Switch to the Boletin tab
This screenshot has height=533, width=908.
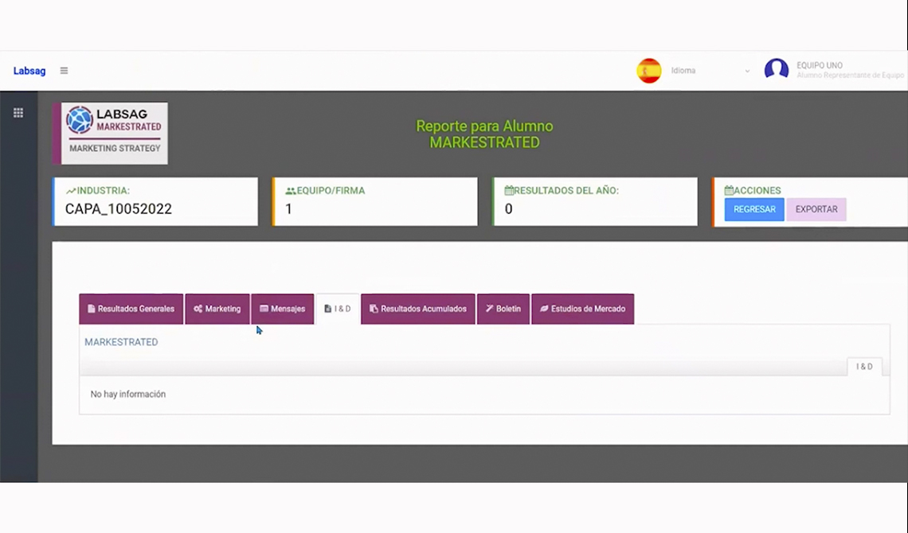(x=503, y=309)
